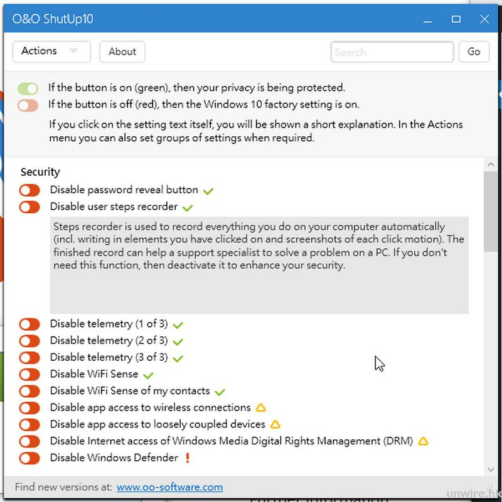Focus the Search input field
The height and width of the screenshot is (502, 502).
pos(392,51)
